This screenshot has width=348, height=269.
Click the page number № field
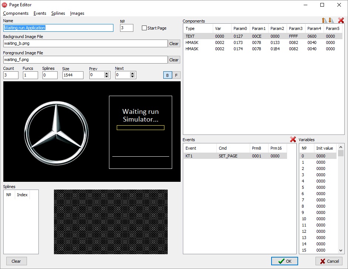(127, 28)
